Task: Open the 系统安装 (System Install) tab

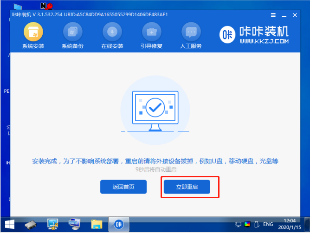Action: (33, 36)
